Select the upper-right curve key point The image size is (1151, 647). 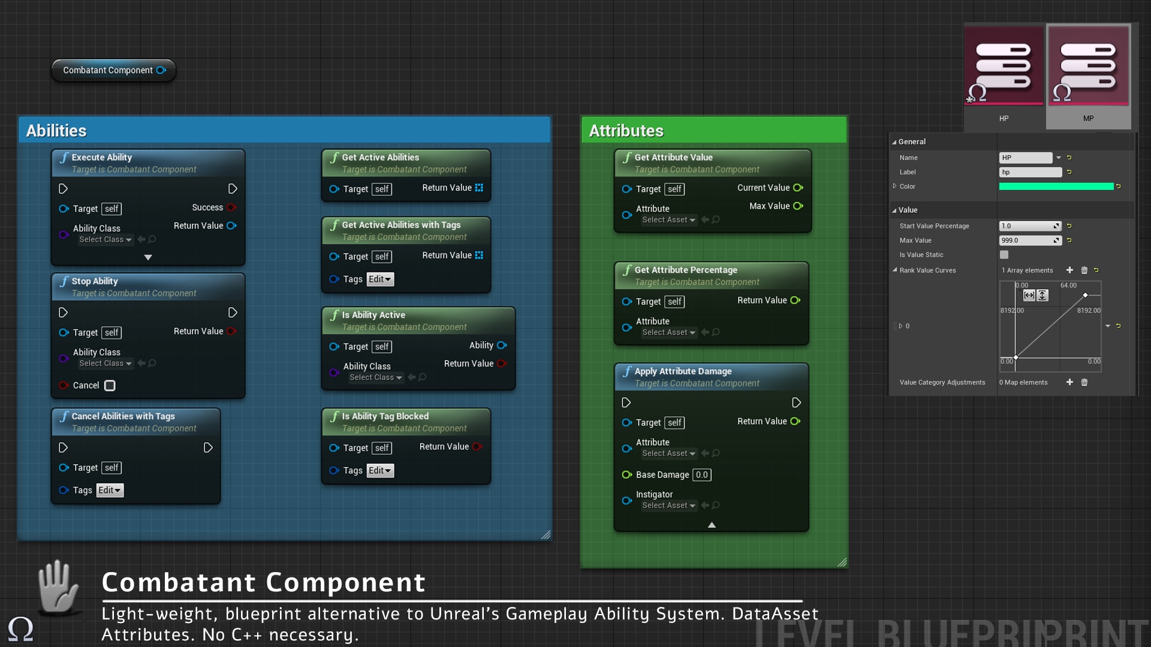(1085, 295)
